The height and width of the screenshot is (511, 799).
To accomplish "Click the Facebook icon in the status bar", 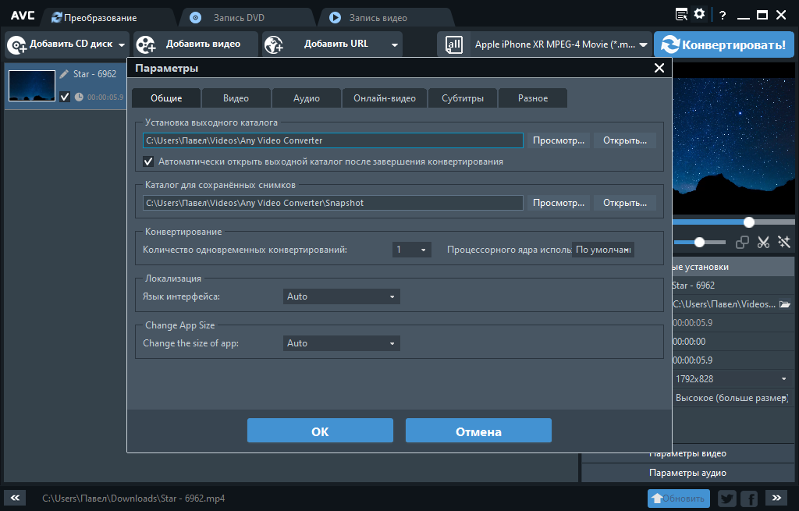I will click(749, 499).
